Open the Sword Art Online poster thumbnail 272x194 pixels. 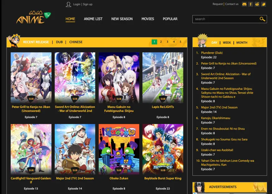coord(75,78)
